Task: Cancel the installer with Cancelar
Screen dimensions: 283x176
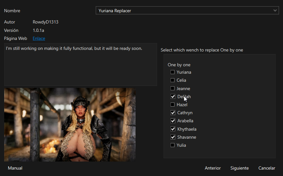Action: tap(267, 168)
